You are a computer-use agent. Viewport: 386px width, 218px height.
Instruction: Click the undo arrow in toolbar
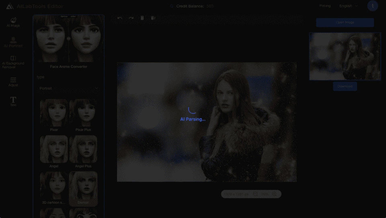pos(120,18)
